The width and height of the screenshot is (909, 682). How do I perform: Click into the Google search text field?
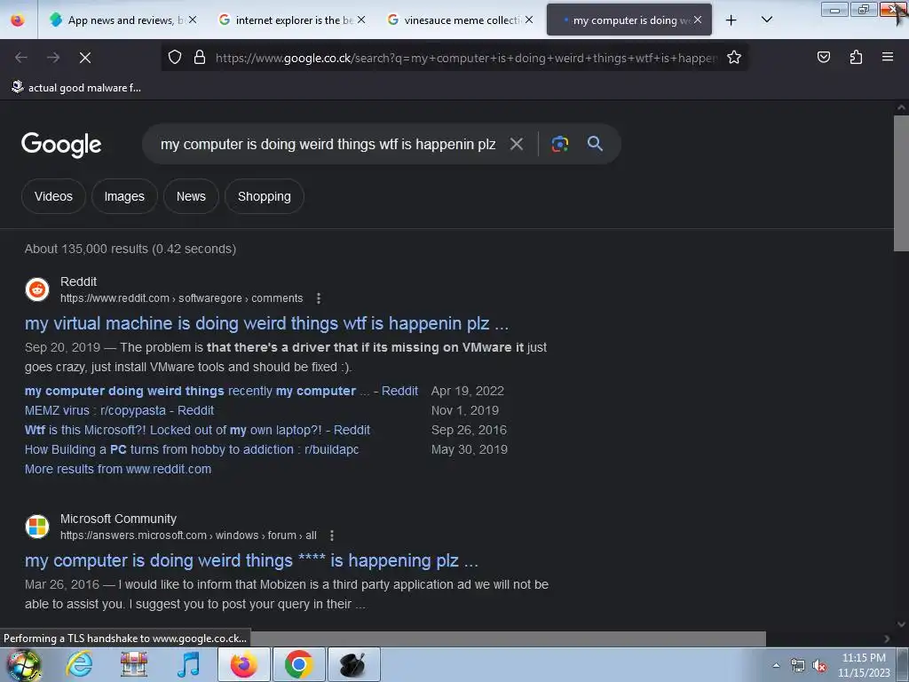click(328, 144)
